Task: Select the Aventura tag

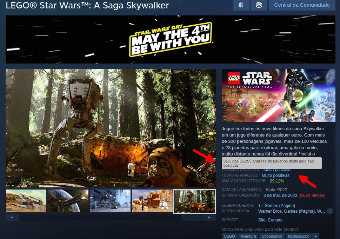Action: [x=248, y=236]
